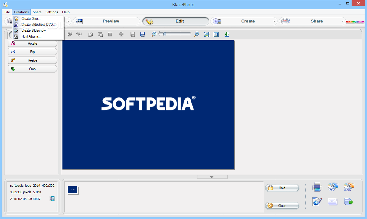The image size is (367, 219).
Task: Choose Create slideshow DVD... menu entry
Action: [x=38, y=25]
